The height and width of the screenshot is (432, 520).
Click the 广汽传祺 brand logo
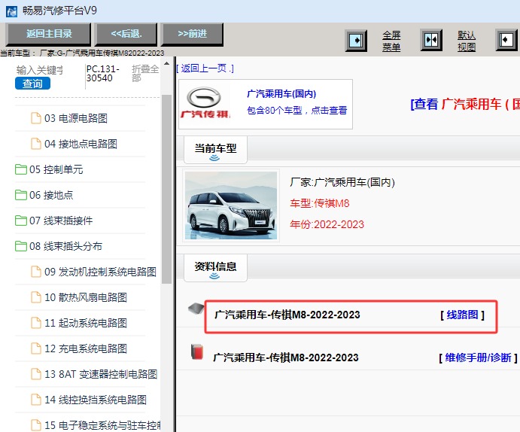205,103
